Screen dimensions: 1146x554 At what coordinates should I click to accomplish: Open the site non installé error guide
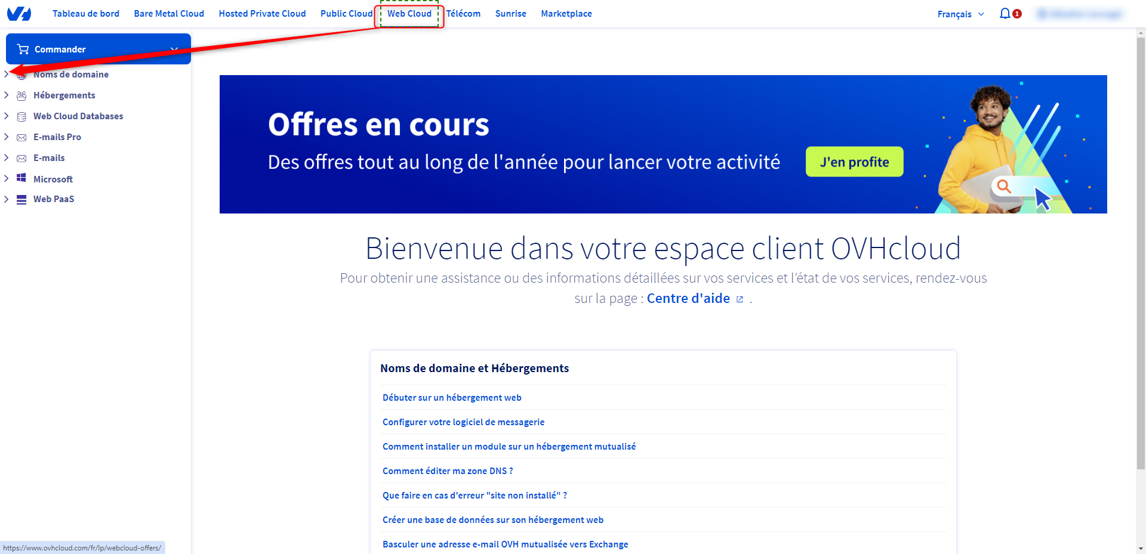[475, 496]
